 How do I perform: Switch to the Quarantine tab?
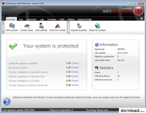click(31, 19)
